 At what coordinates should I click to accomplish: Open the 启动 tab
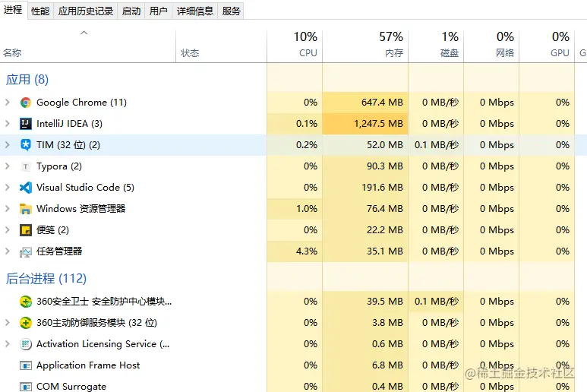pos(131,11)
